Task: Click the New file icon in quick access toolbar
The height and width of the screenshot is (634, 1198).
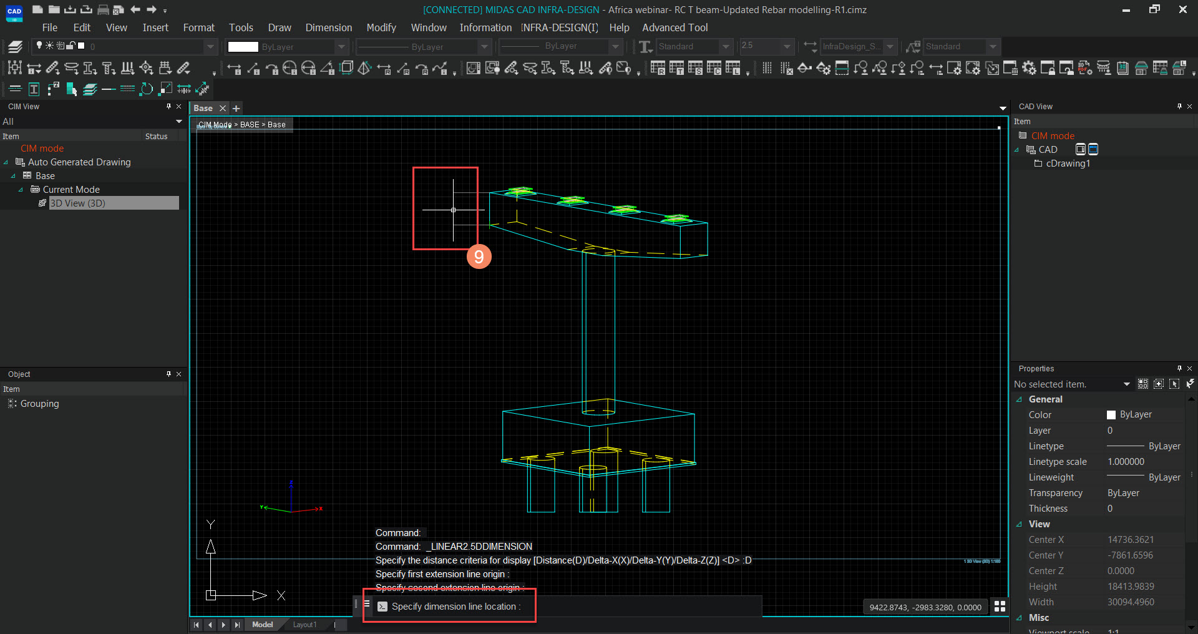Action: pos(37,9)
